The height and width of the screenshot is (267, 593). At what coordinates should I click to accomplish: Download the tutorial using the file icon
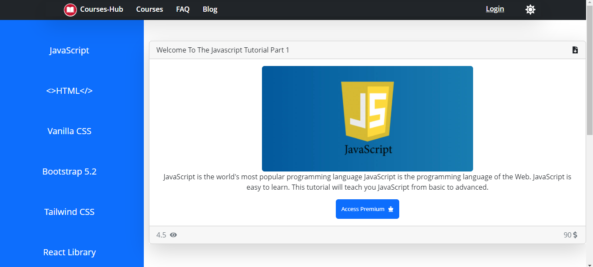(x=575, y=50)
